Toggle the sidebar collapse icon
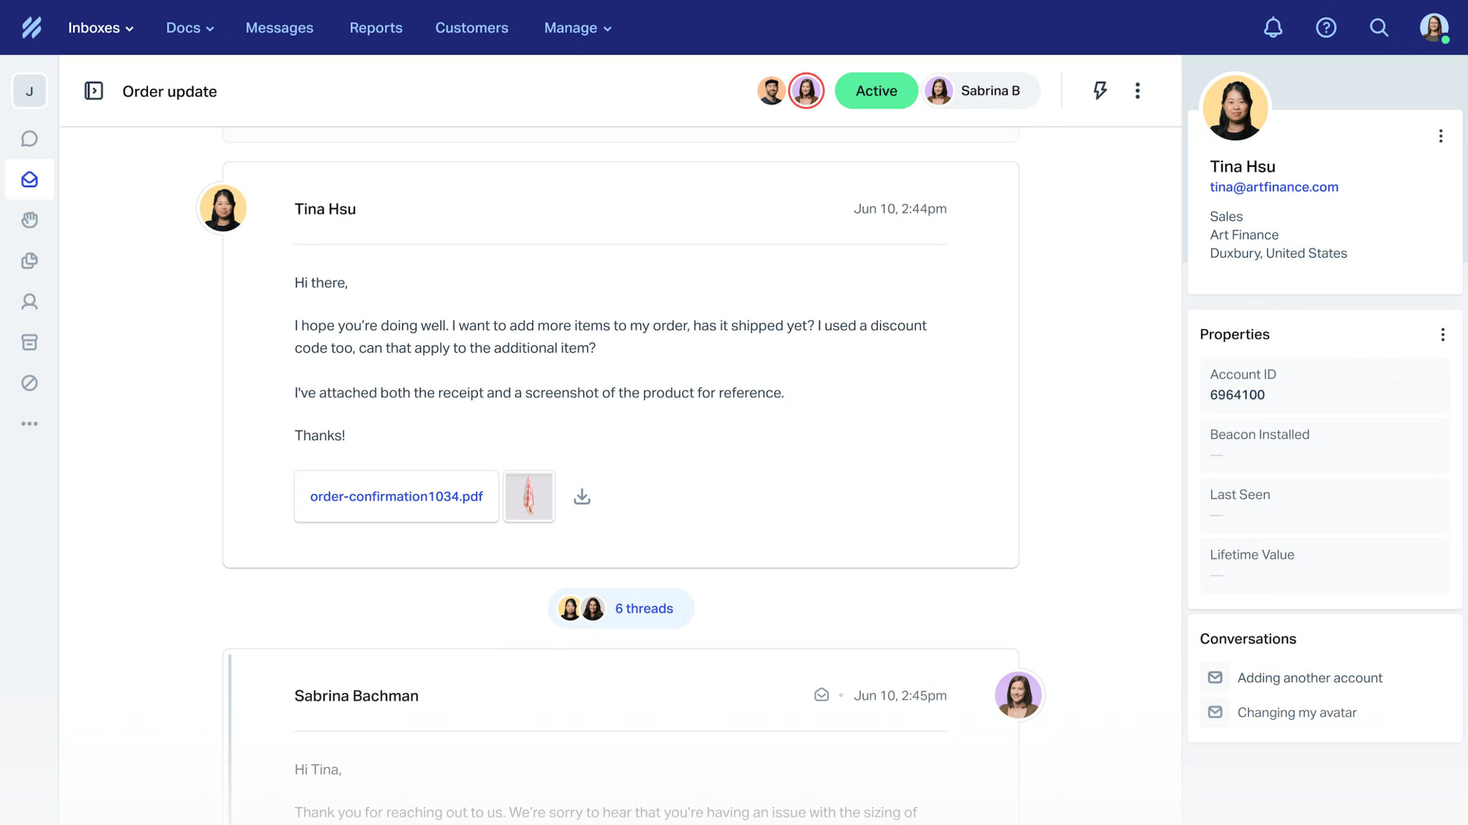 tap(93, 91)
